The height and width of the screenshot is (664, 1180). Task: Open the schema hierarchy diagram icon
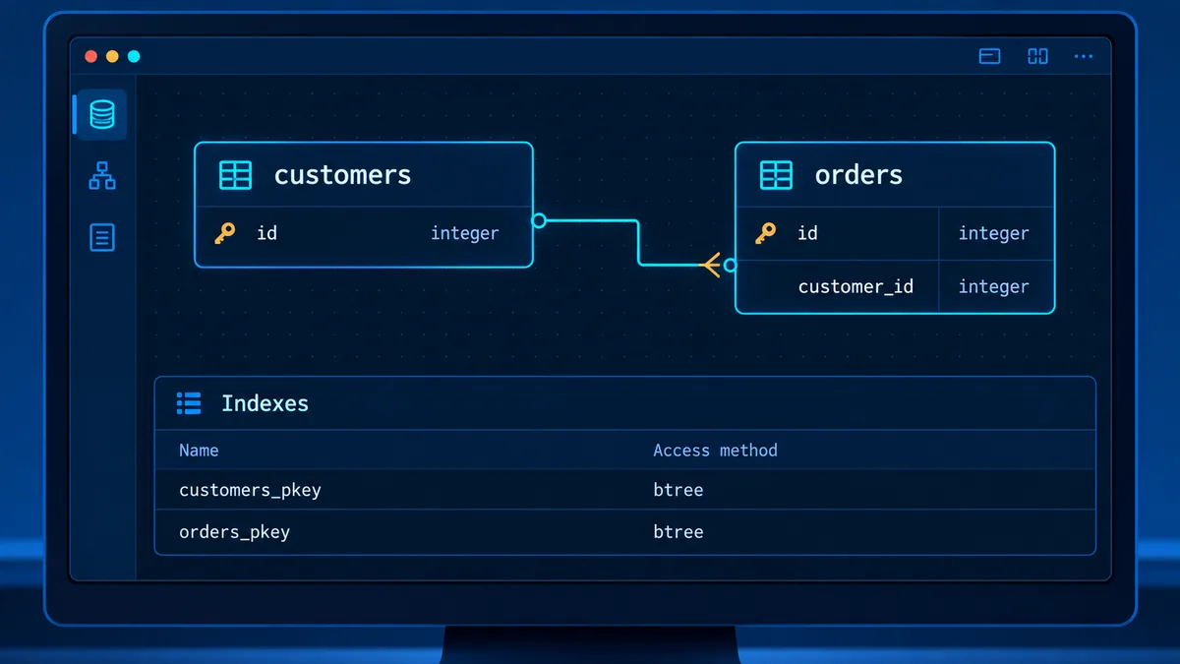point(102,177)
